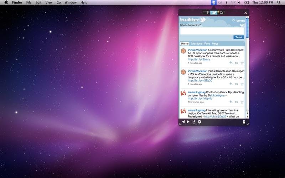Open link http://bit.ly/jCra25

(215, 116)
